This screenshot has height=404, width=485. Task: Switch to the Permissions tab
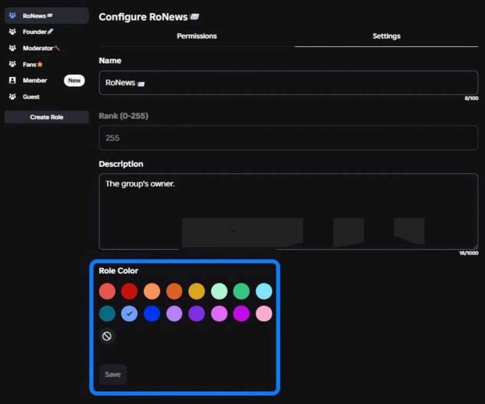point(197,36)
